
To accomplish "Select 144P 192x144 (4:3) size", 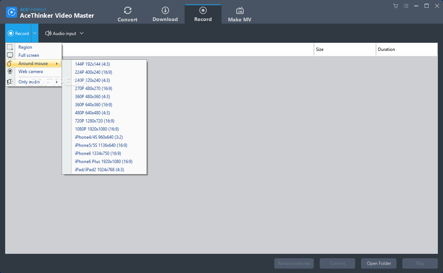I will click(104, 64).
